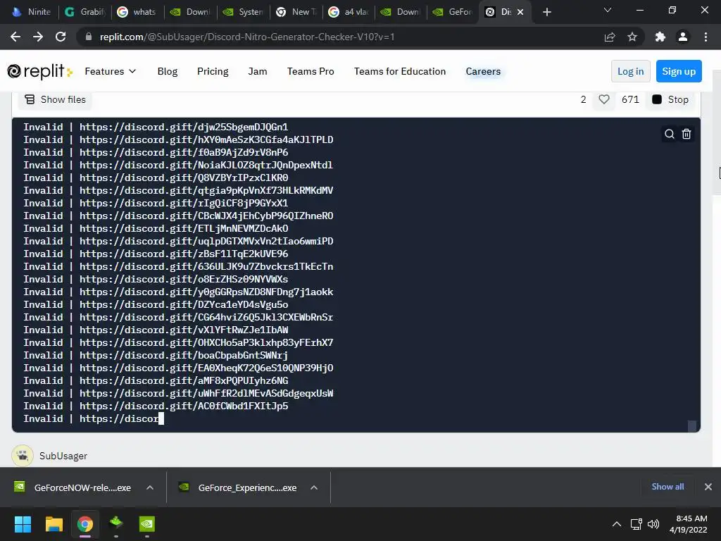Go back in browser history
The width and height of the screenshot is (721, 541).
[15, 37]
